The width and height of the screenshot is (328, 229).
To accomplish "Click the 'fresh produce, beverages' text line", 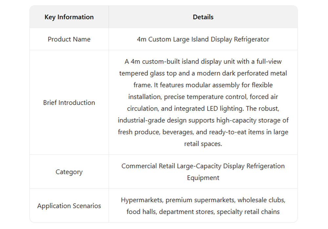I will pos(203,132).
